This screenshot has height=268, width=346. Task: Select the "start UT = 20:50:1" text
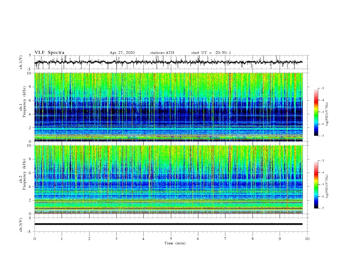click(211, 53)
